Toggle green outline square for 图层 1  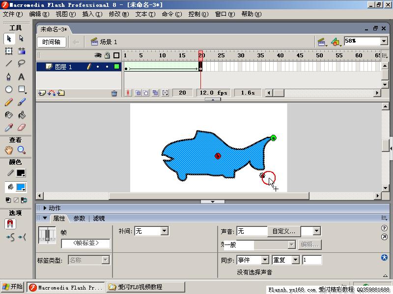[x=116, y=67]
